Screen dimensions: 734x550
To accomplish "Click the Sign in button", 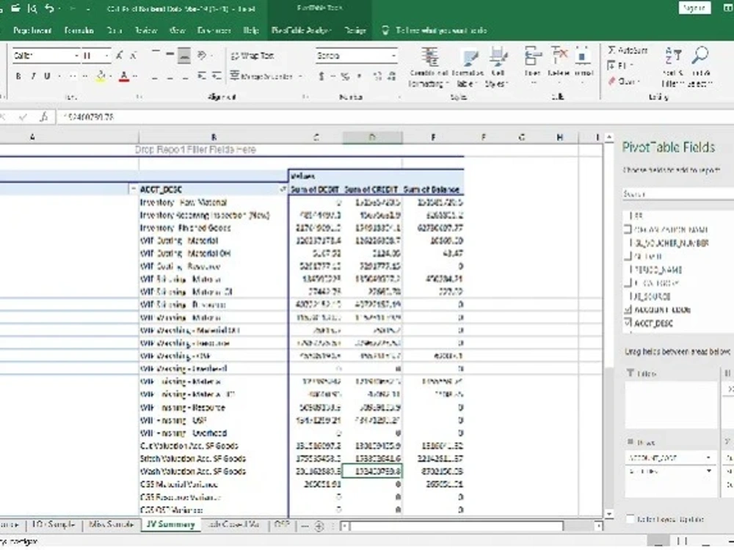I will [694, 8].
